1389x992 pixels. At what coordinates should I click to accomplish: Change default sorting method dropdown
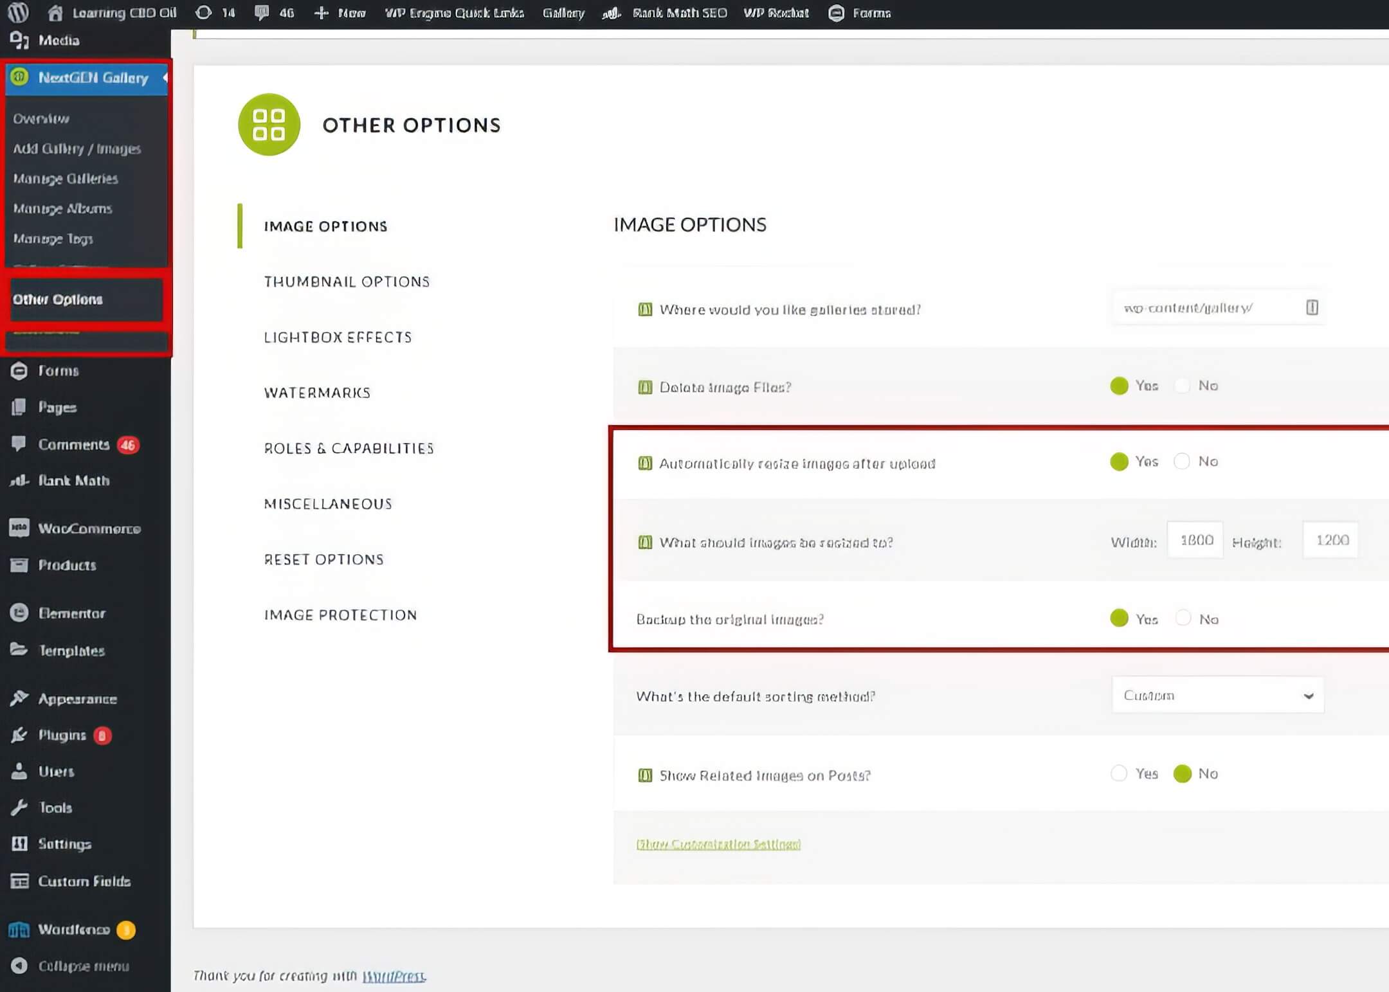pyautogui.click(x=1217, y=696)
